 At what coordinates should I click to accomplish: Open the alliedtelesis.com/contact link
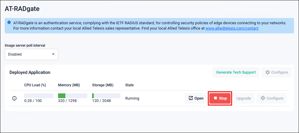click(232, 28)
